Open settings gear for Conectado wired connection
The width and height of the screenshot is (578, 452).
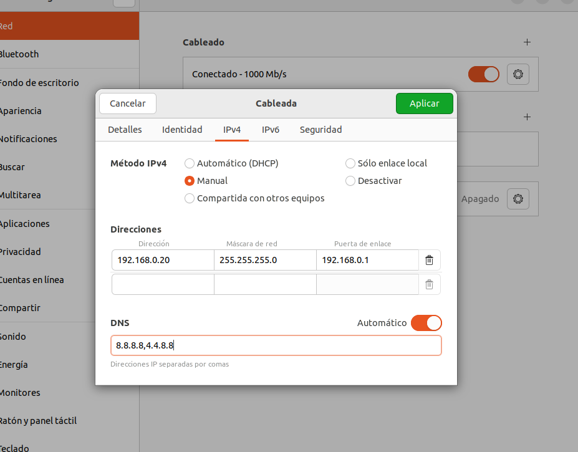(x=518, y=74)
